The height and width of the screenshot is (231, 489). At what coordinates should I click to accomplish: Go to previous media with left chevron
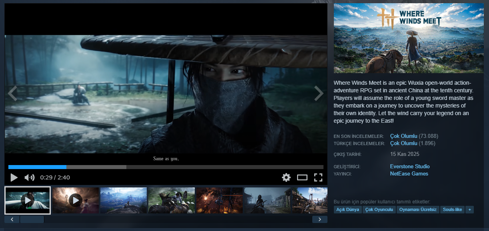pyautogui.click(x=13, y=93)
